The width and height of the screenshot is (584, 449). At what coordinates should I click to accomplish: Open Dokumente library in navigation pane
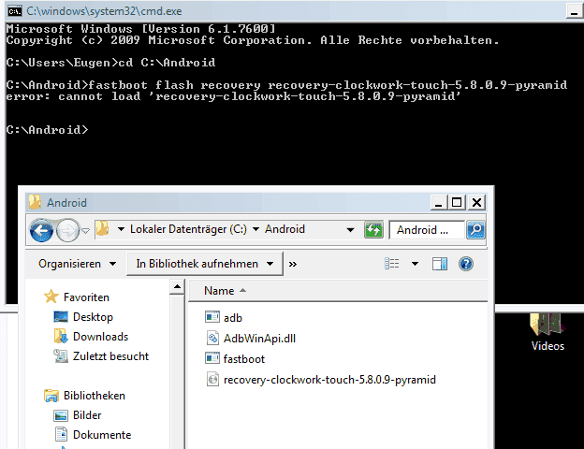[x=102, y=435]
